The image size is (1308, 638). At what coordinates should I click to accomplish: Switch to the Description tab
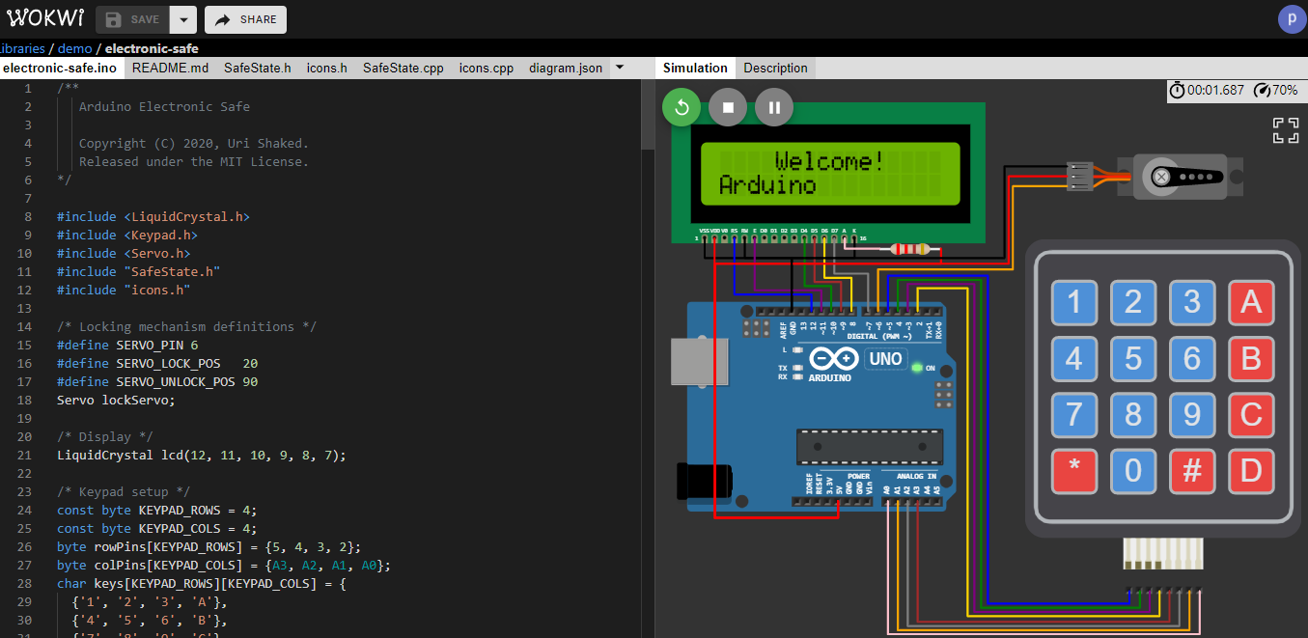pos(775,68)
